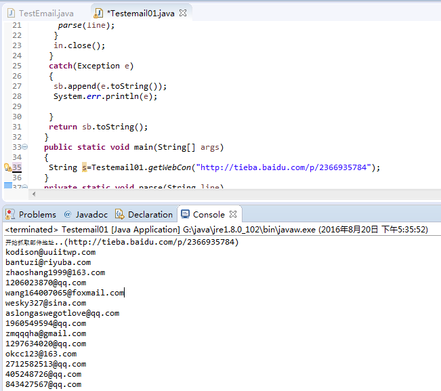This screenshot has height=391, width=441.
Task: Collapse the parse method at line 37
Action: click(25, 187)
